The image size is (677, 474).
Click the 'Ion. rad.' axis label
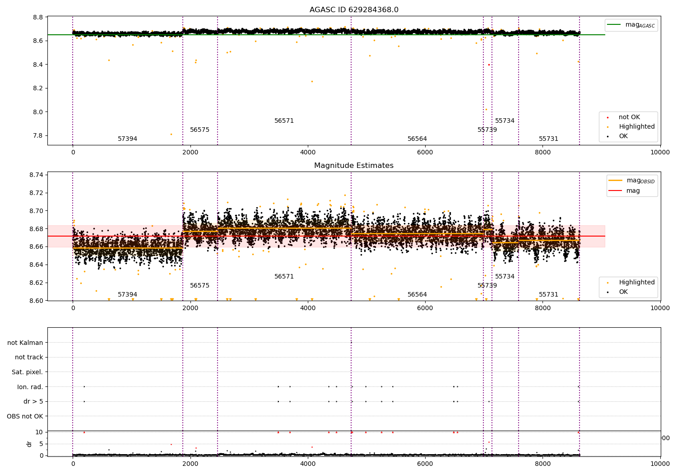[30, 387]
